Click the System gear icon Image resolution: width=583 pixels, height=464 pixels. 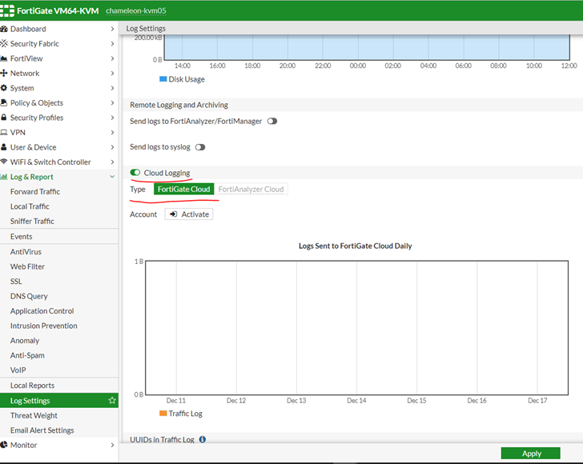4,88
